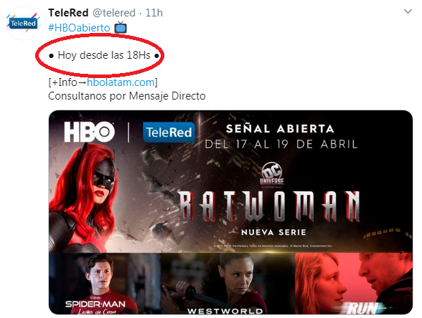The width and height of the screenshot is (422, 318).
Task: Visit the hbolatam.com link
Action: pos(121,82)
